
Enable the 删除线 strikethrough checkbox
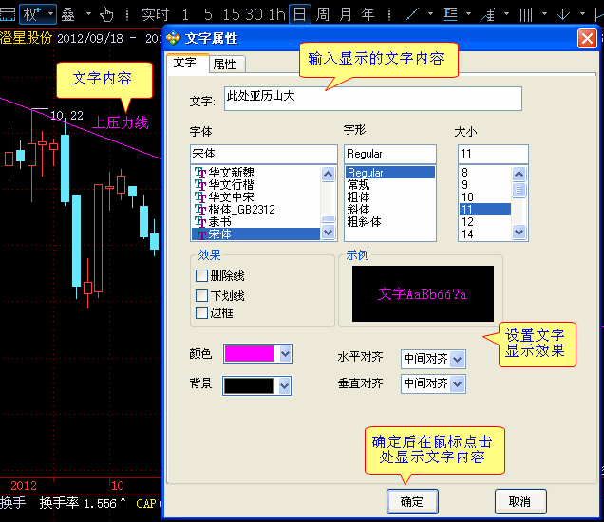coord(201,276)
